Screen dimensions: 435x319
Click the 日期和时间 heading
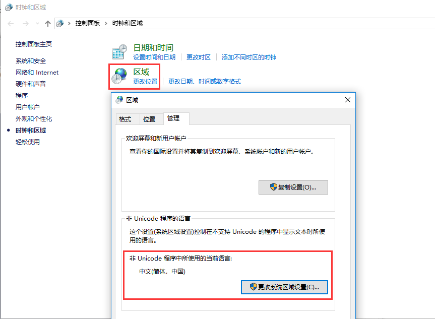click(x=153, y=48)
